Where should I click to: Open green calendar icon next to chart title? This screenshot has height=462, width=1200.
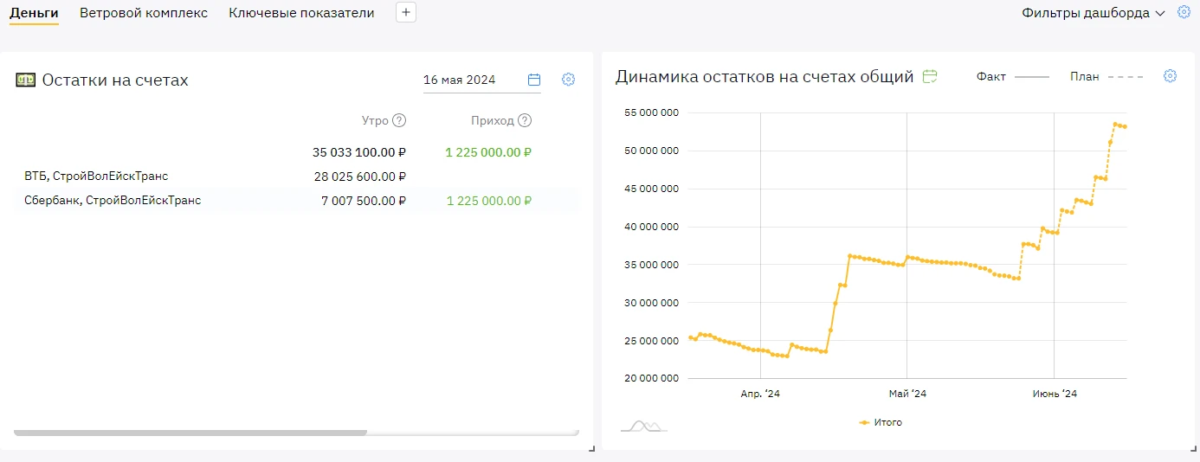tap(930, 76)
